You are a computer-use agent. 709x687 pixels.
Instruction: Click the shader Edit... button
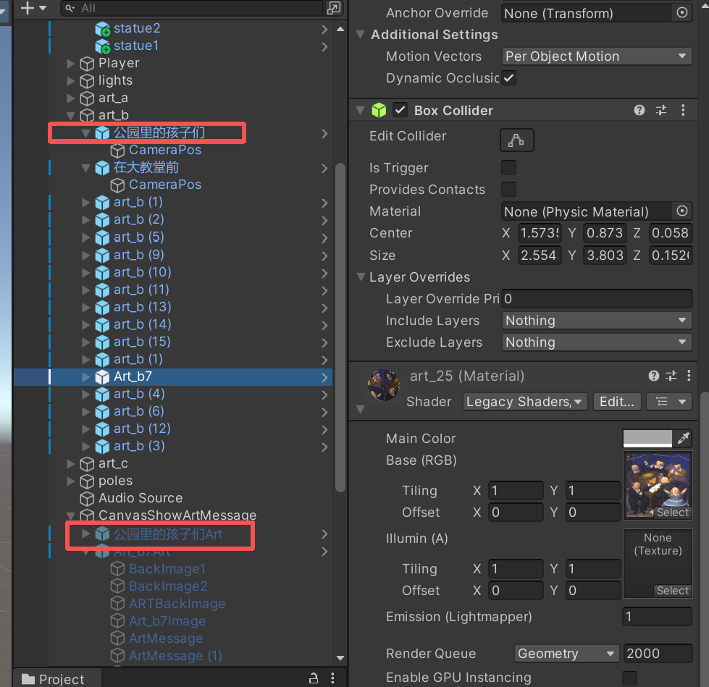[x=617, y=401]
